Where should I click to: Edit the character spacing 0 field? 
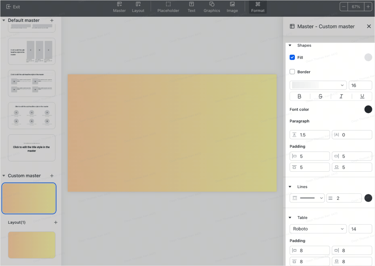point(352,135)
